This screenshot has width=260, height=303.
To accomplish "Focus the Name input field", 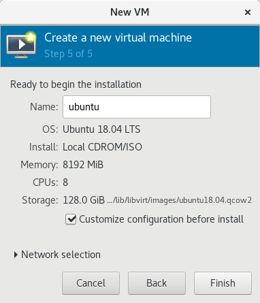I will 137,107.
